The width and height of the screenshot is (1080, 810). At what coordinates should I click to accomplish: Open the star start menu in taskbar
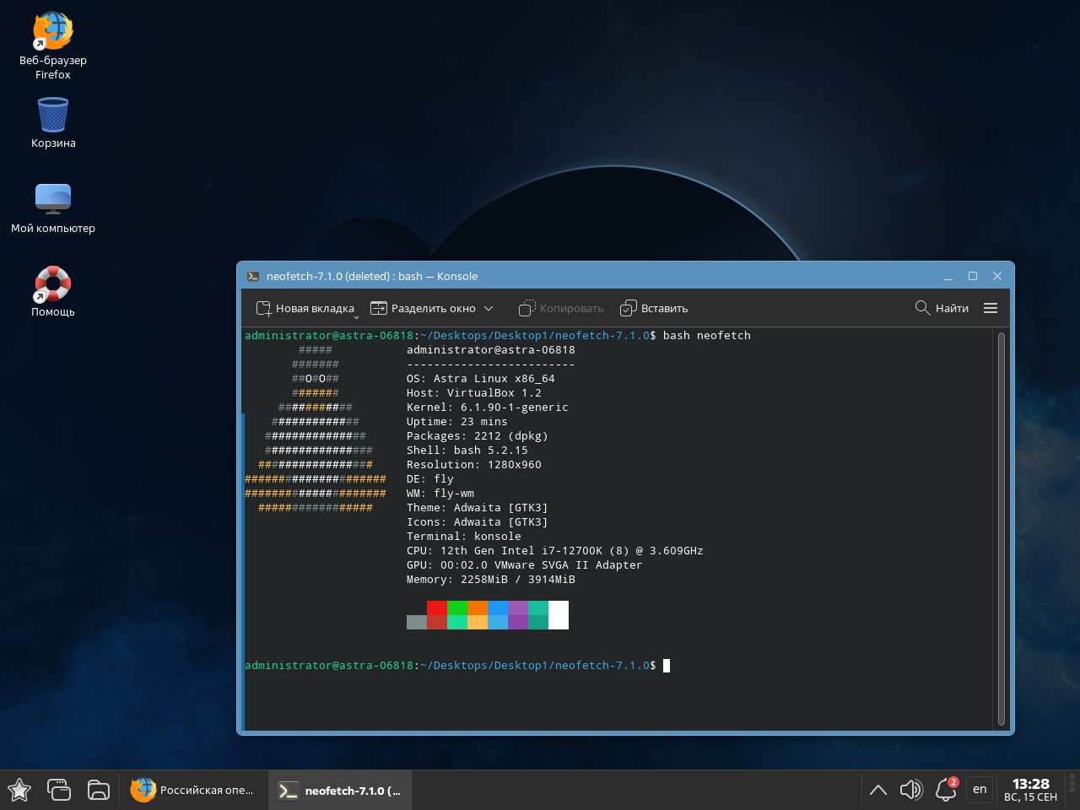coord(19,791)
